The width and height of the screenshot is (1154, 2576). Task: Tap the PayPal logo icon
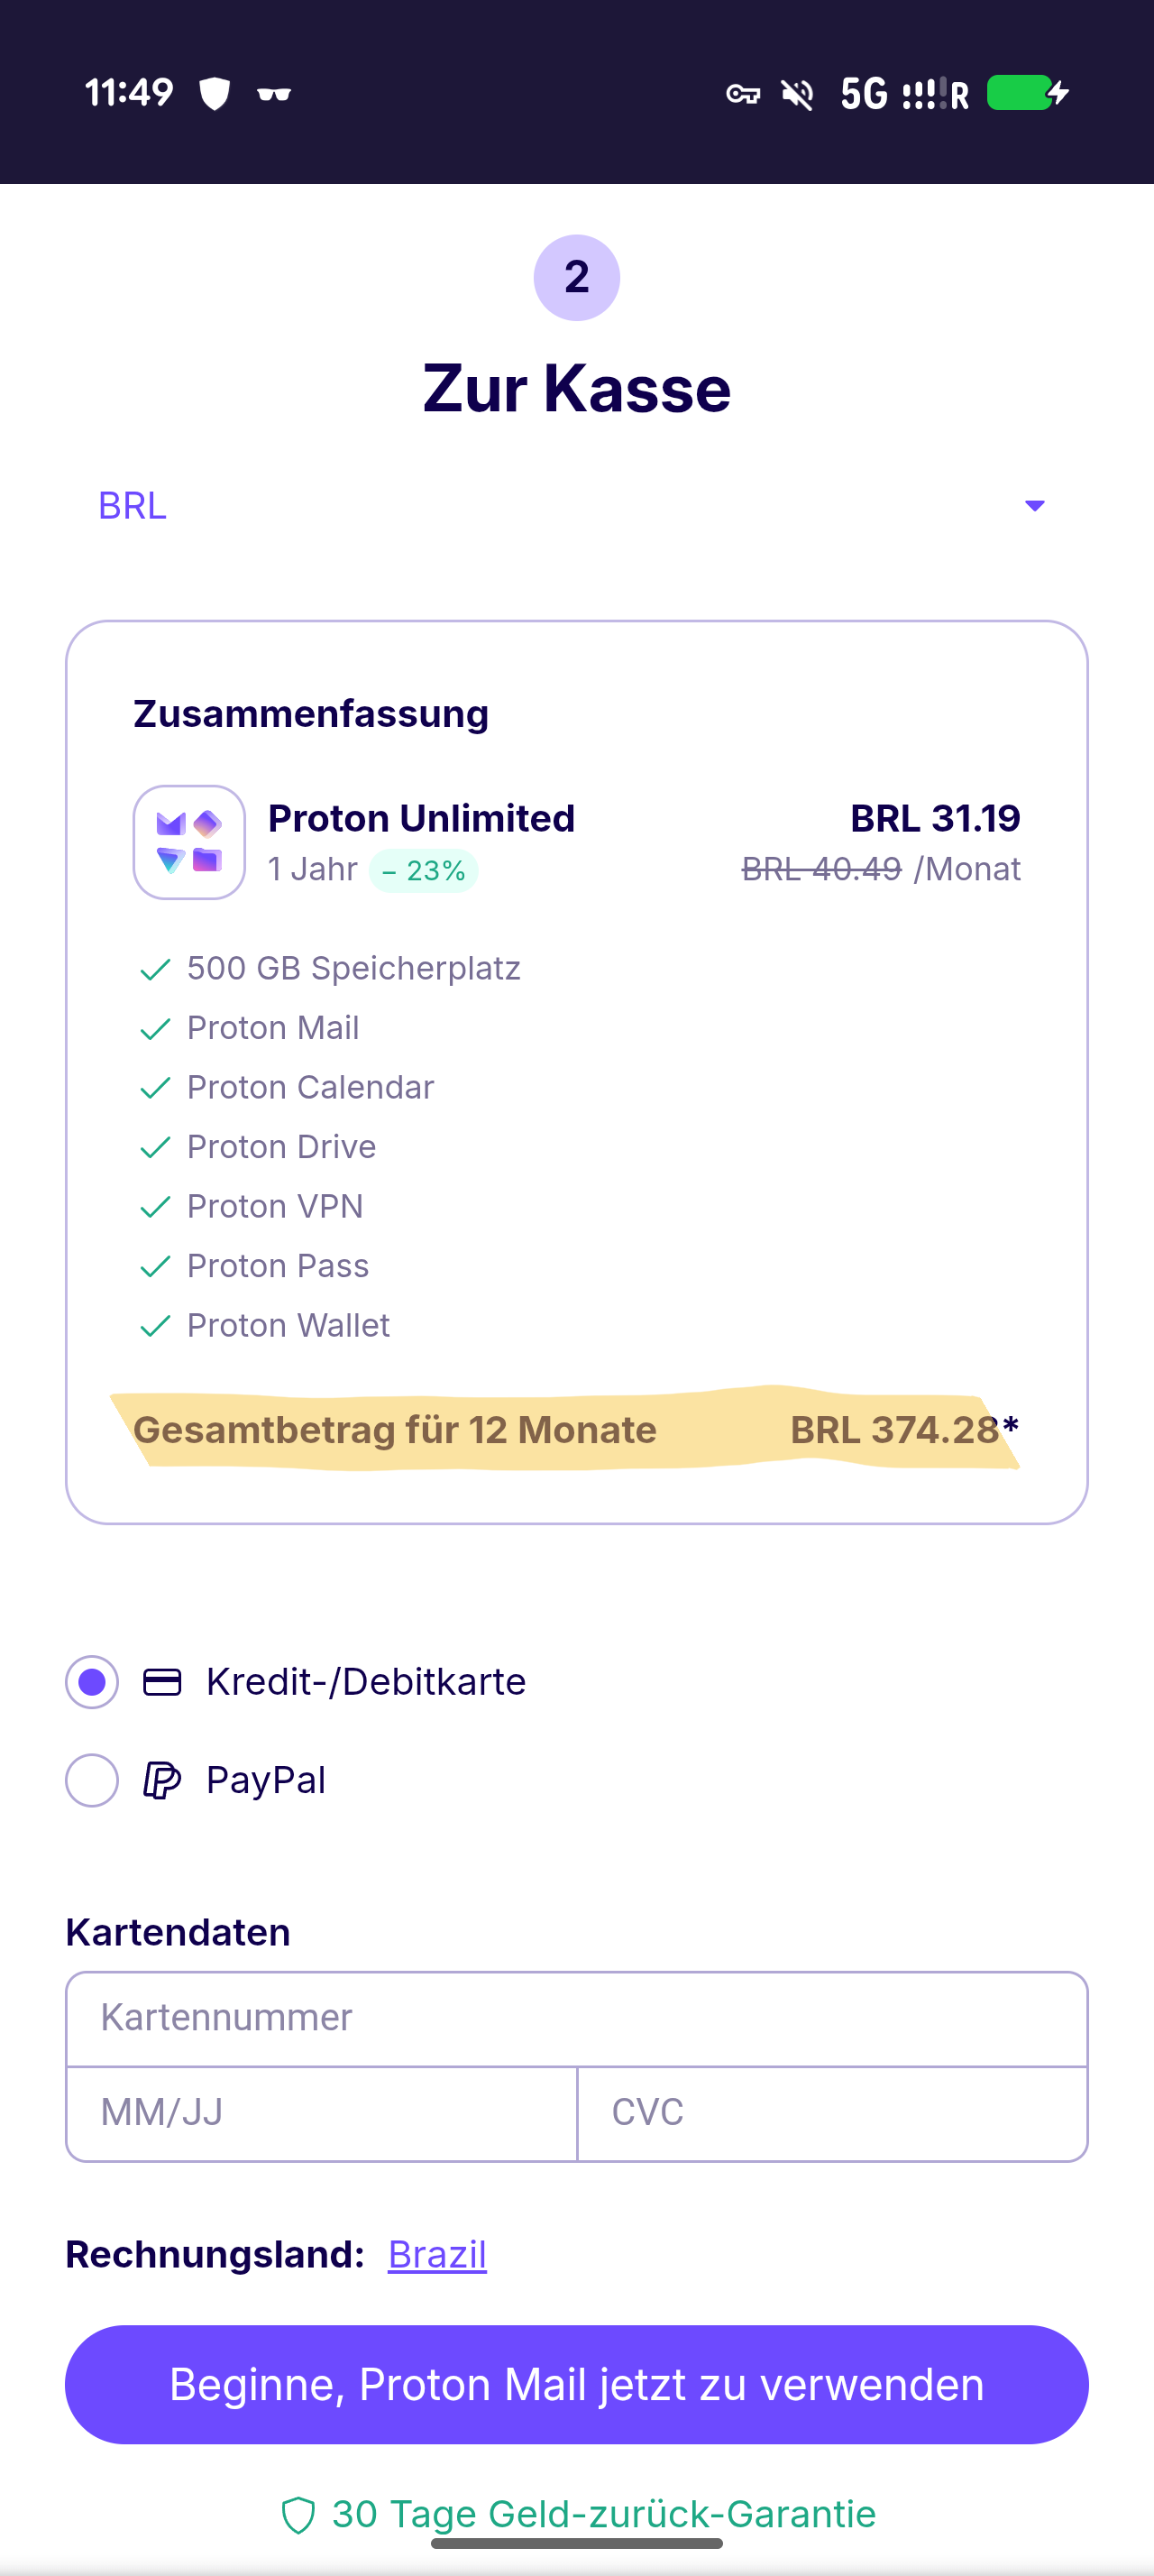click(x=162, y=1780)
